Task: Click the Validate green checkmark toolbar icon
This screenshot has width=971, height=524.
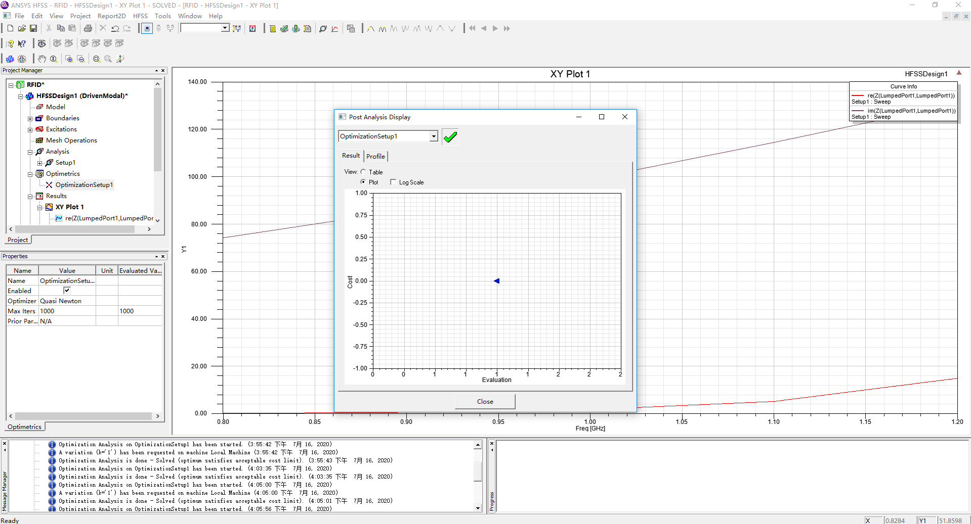Action: coord(284,28)
